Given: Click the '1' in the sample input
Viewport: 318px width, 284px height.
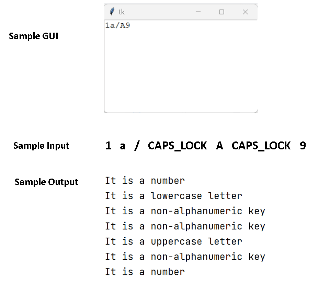Looking at the screenshot, I should click(x=107, y=146).
